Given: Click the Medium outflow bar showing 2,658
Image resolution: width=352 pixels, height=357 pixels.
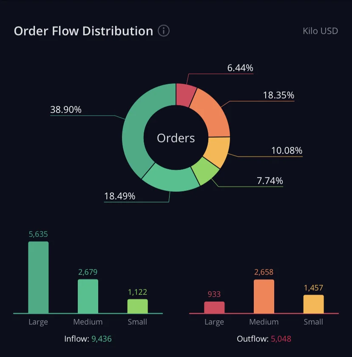Looking at the screenshot, I should 264,297.
